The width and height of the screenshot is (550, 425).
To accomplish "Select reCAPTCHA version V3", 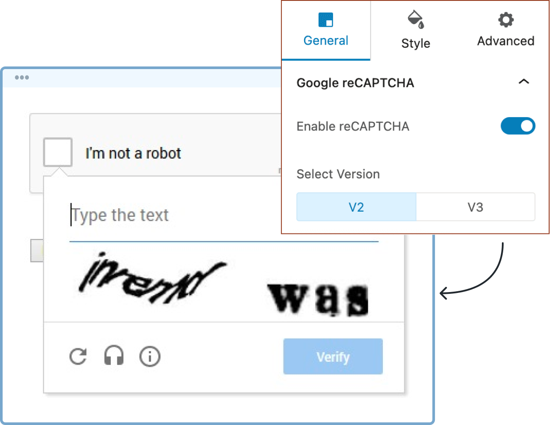I will coord(476,207).
